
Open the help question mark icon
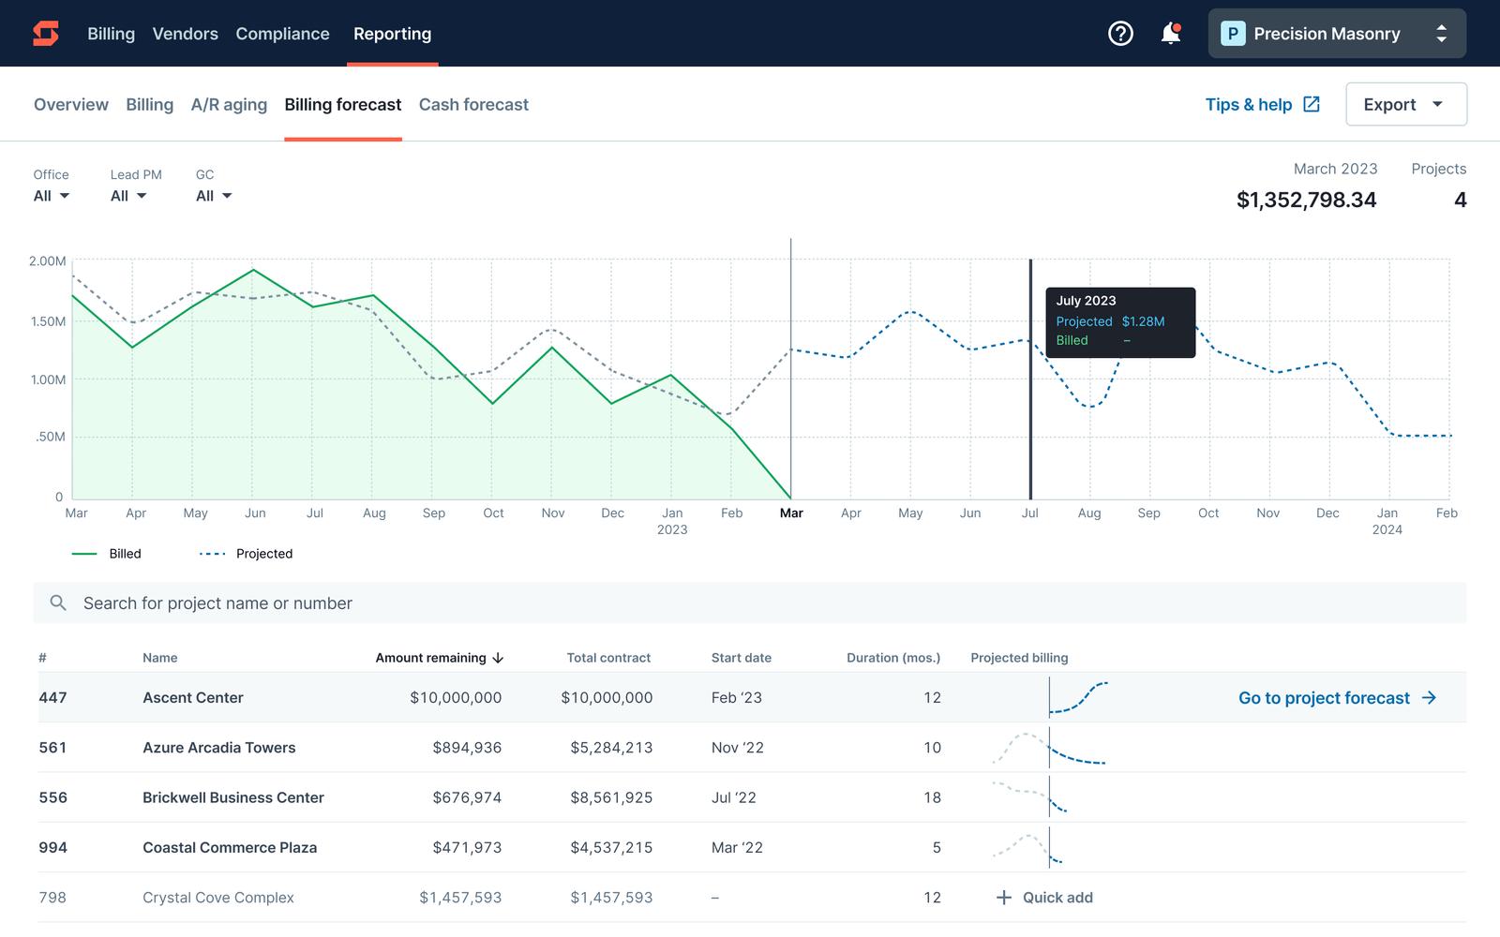click(1120, 34)
